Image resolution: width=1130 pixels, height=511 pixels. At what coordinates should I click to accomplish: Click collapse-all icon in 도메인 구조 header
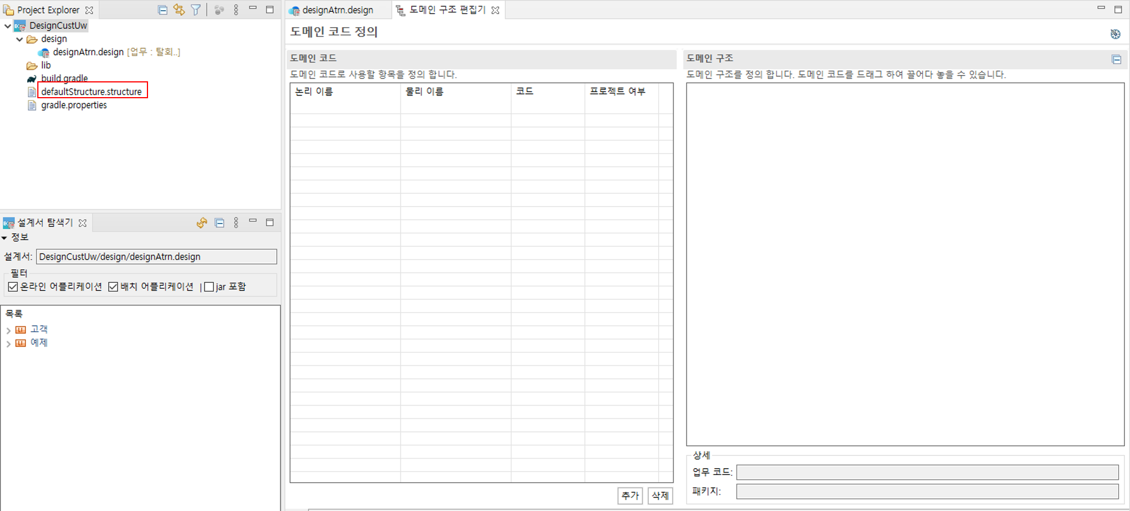[1116, 59]
